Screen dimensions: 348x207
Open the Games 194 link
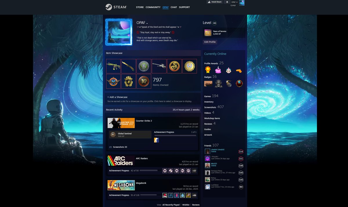click(x=211, y=96)
